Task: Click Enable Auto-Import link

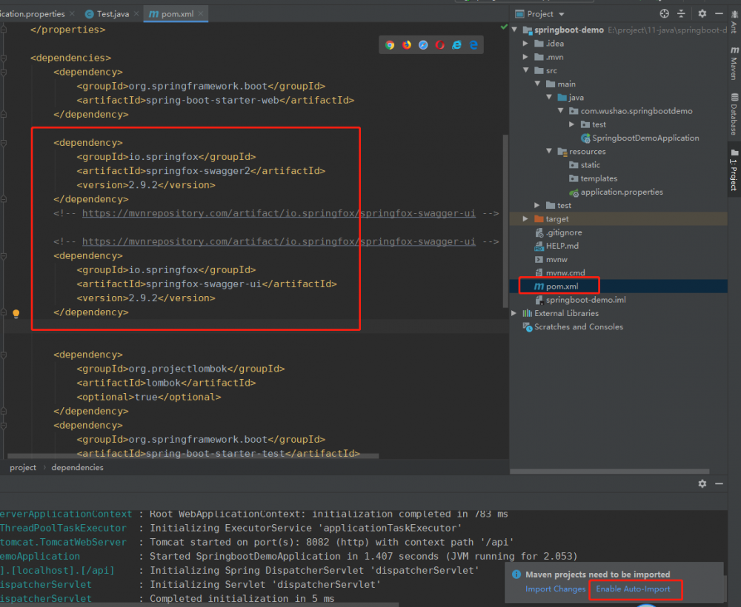Action: 633,589
